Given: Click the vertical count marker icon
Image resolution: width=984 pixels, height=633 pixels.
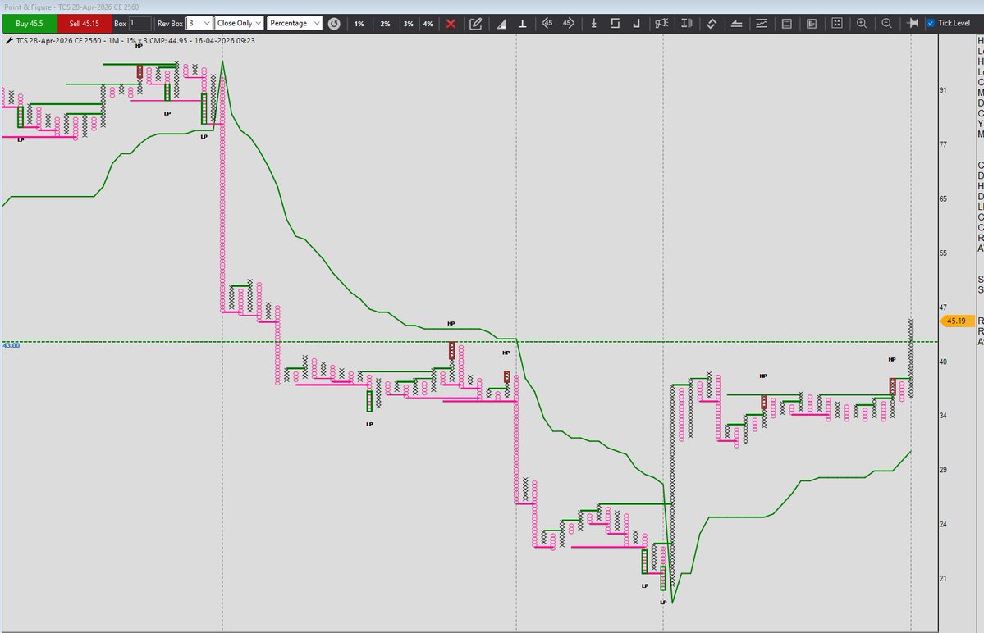Looking at the screenshot, I should coord(593,23).
